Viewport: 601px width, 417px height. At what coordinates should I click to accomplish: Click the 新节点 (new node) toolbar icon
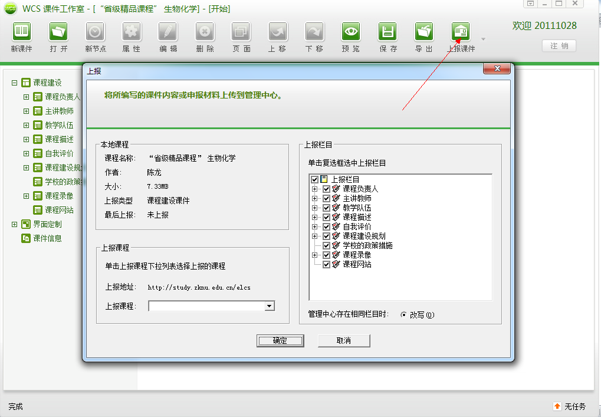[x=95, y=32]
